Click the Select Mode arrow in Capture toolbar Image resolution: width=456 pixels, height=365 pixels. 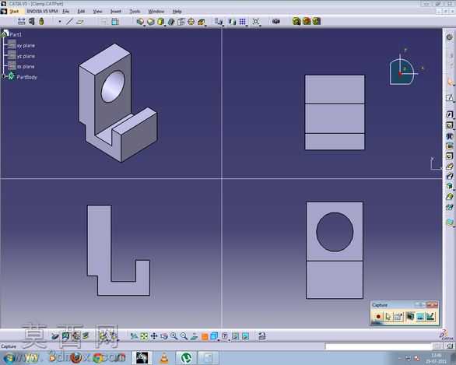(388, 317)
